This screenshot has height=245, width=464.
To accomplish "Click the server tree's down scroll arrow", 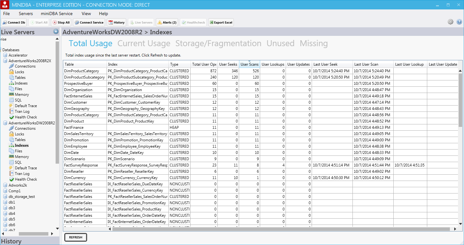I will pyautogui.click(x=57, y=229).
